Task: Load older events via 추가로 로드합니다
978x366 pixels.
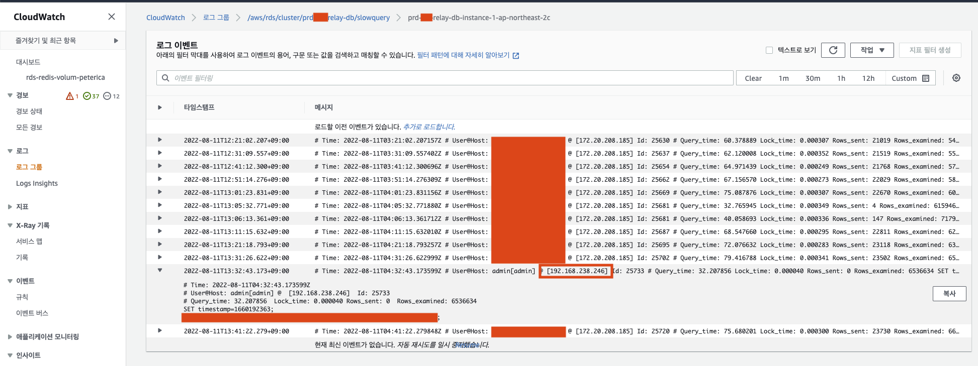Action: [x=429, y=127]
